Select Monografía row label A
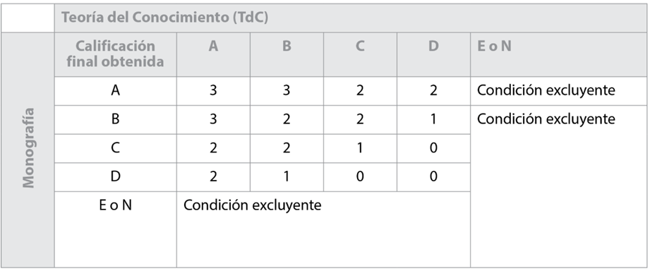 [115, 91]
